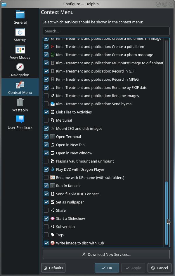
Task: Enable the Share service checkbox
Action: coord(46,210)
